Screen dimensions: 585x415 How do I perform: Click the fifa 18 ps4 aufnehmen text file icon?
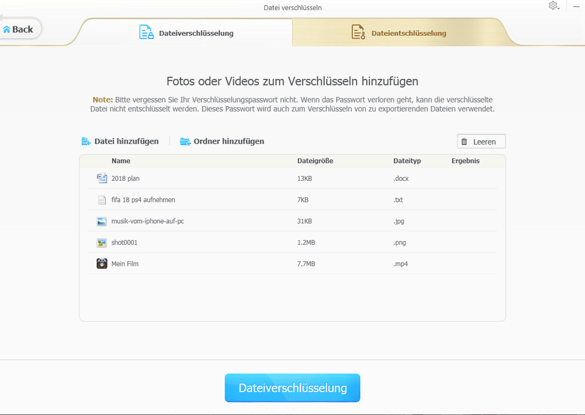coord(102,200)
